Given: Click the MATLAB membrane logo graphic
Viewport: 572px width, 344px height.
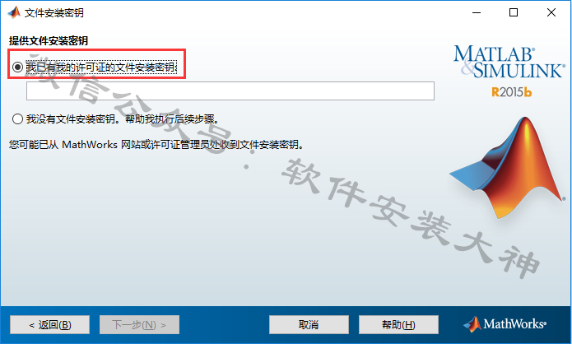Looking at the screenshot, I should tap(508, 168).
